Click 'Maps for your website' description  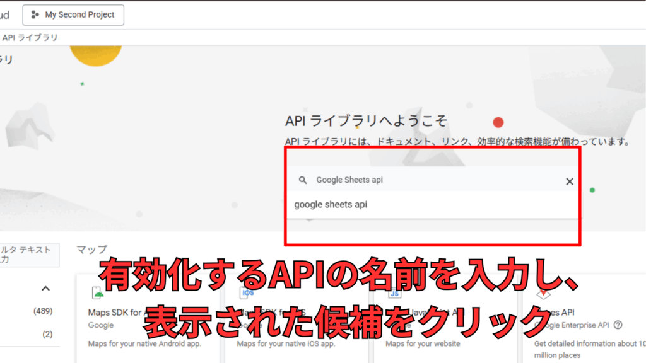click(x=423, y=343)
